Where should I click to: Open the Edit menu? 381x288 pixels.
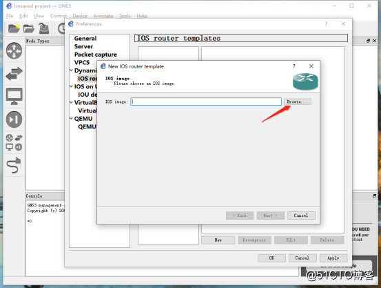(x=23, y=16)
